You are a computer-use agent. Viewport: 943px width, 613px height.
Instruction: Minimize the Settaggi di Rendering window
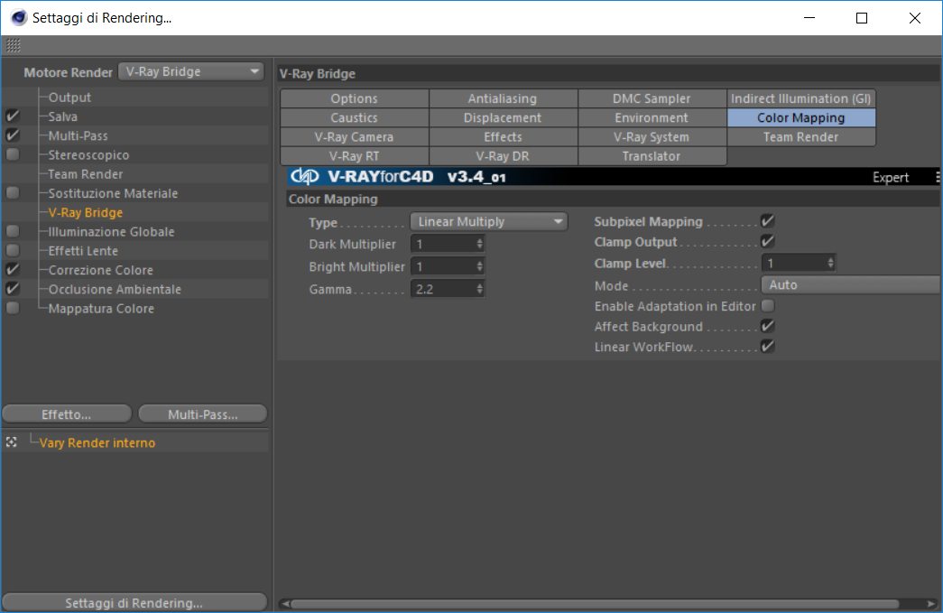pos(809,18)
